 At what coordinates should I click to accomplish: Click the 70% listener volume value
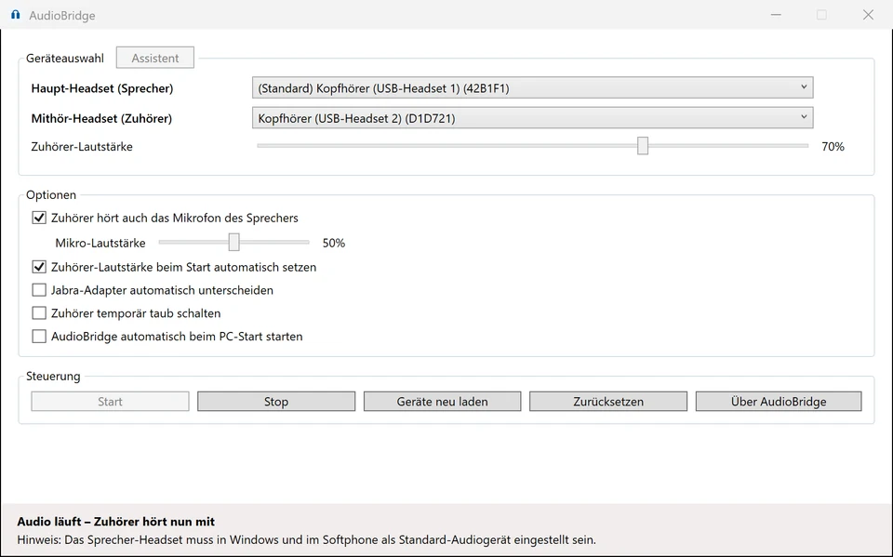click(x=833, y=146)
